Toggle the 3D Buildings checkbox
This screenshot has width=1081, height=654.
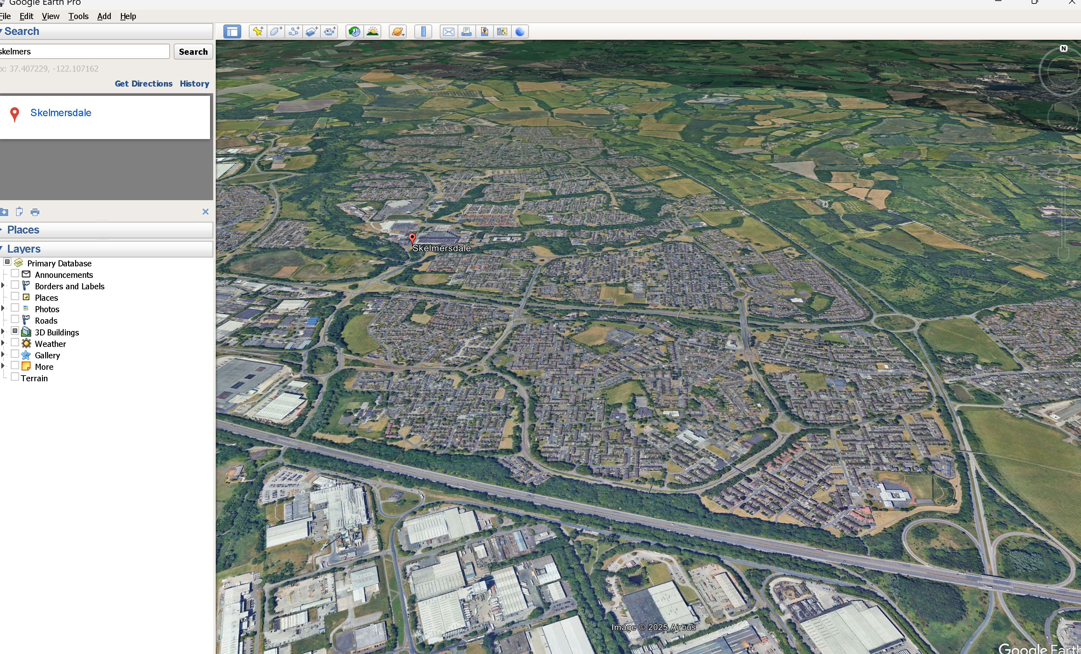[x=15, y=331]
